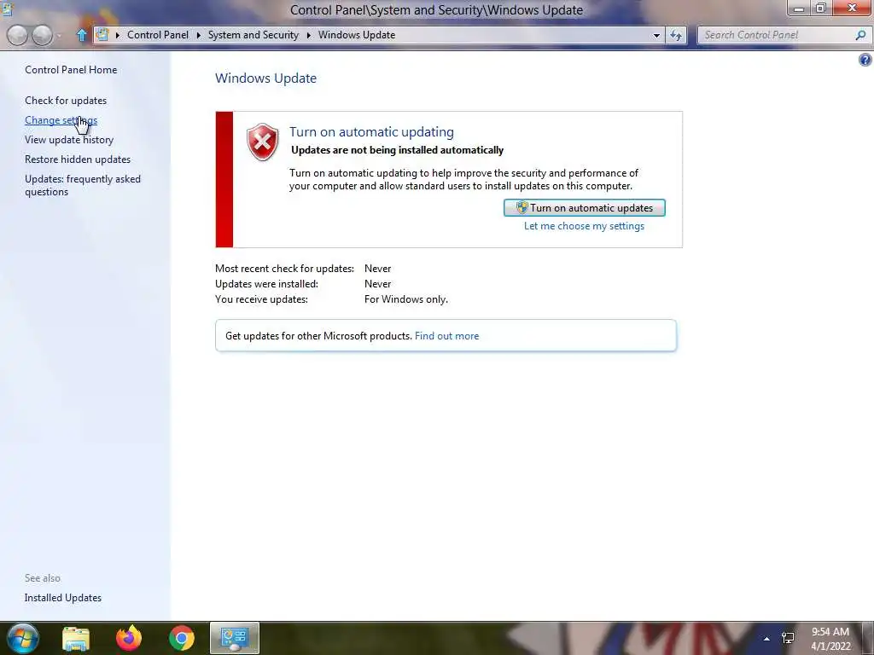
Task: Launch Windows Explorer from the taskbar
Action: point(76,638)
